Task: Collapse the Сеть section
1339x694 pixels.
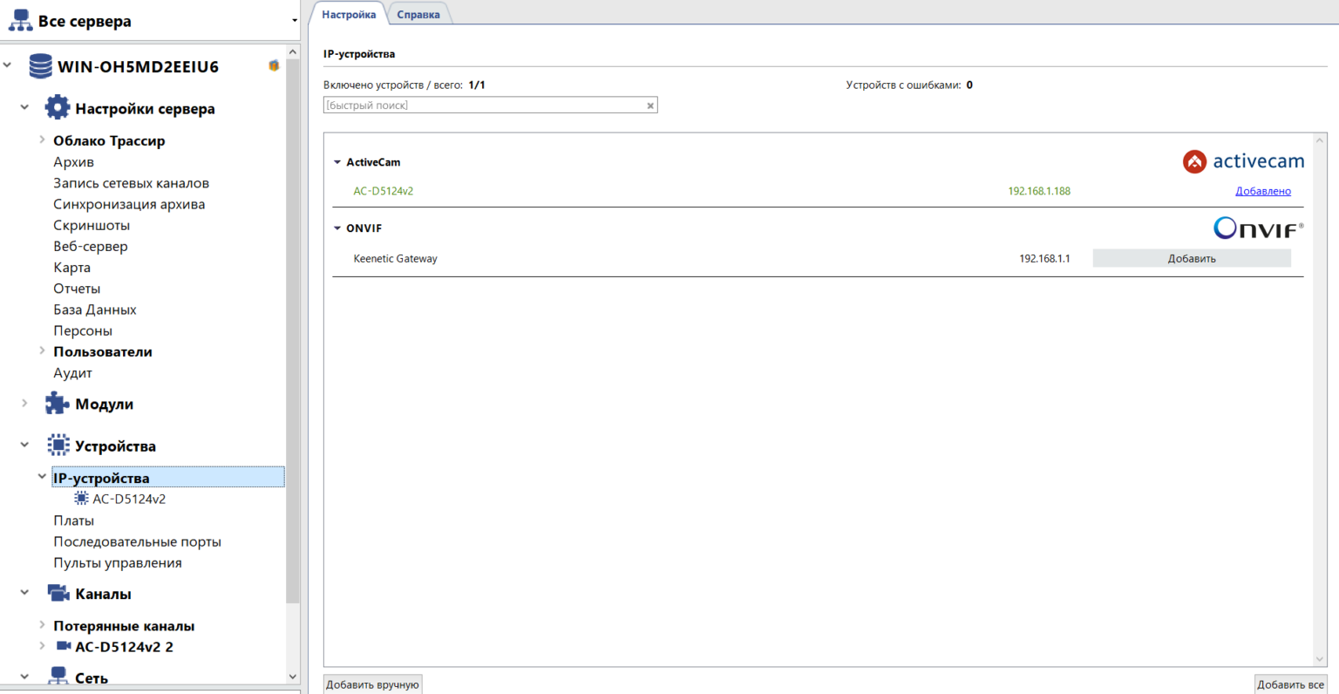Action: click(x=24, y=677)
